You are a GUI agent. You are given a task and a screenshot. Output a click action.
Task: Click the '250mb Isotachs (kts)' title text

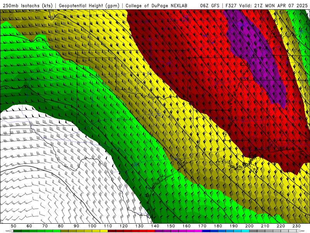coord(28,6)
